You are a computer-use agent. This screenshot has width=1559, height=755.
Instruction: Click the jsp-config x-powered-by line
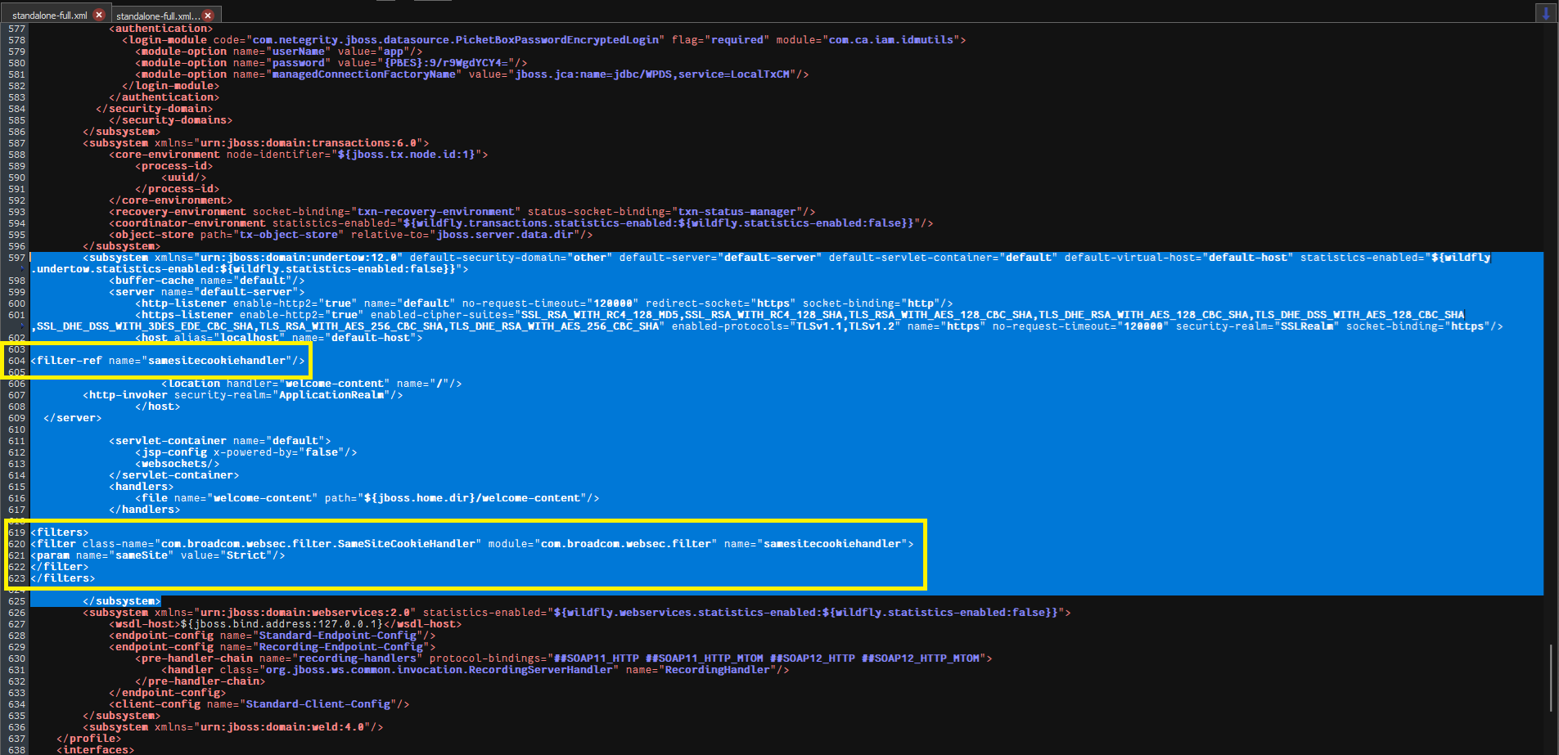[246, 452]
